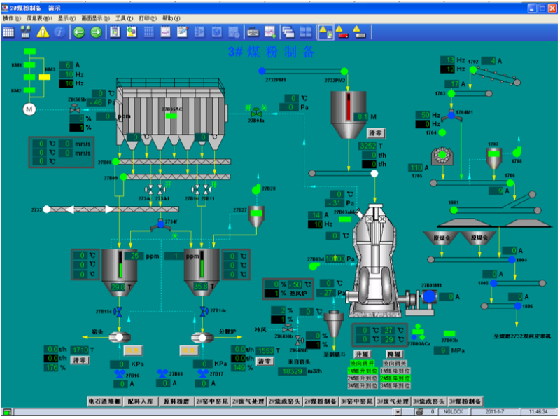The width and height of the screenshot is (560, 419).
Task: Go back with green left arrow
Action: [x=79, y=32]
